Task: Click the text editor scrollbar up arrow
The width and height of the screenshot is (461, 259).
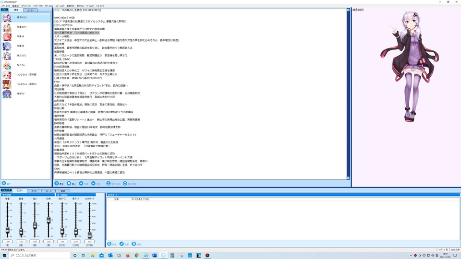Action: click(349, 10)
